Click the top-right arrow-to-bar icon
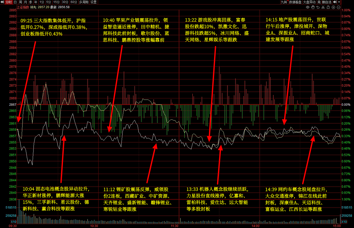 click(x=335, y=2)
